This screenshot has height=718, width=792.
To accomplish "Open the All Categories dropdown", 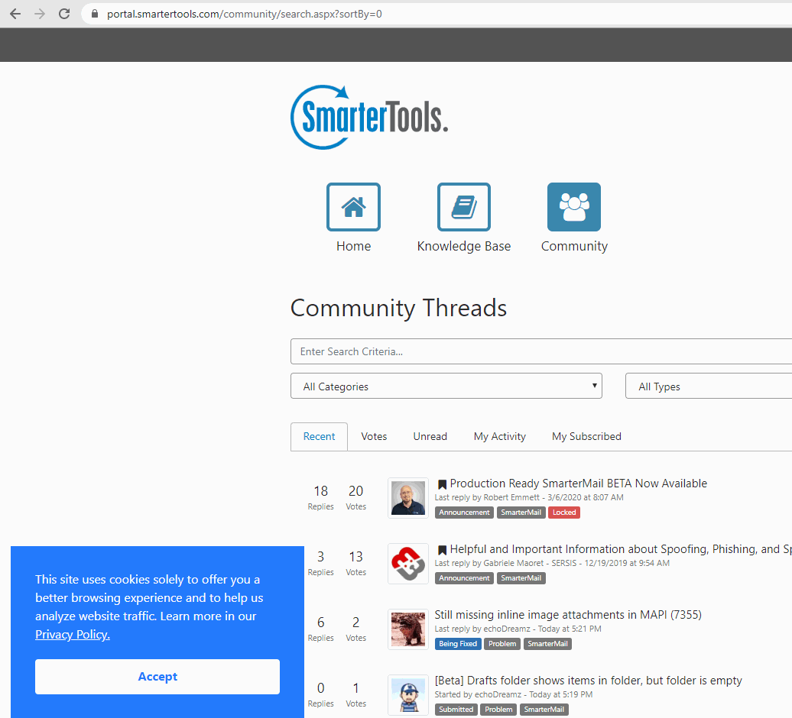I will [446, 386].
